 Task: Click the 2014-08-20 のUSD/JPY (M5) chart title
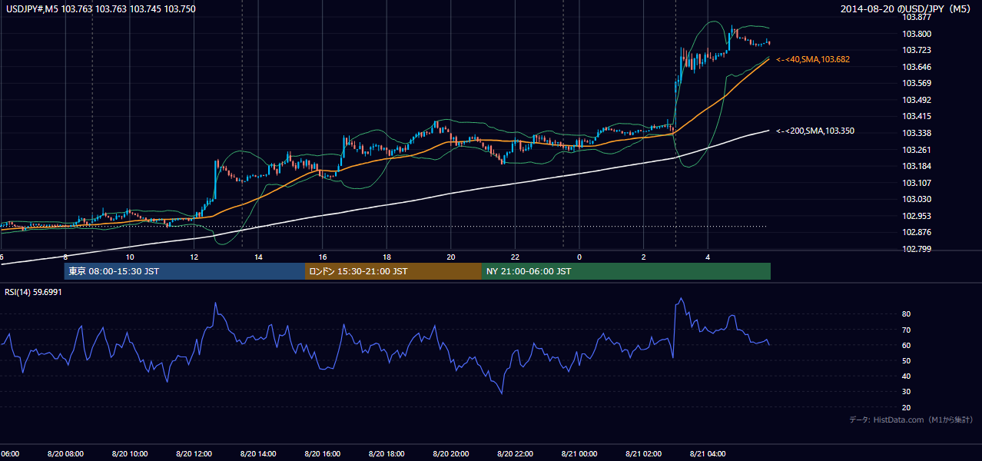tap(907, 9)
